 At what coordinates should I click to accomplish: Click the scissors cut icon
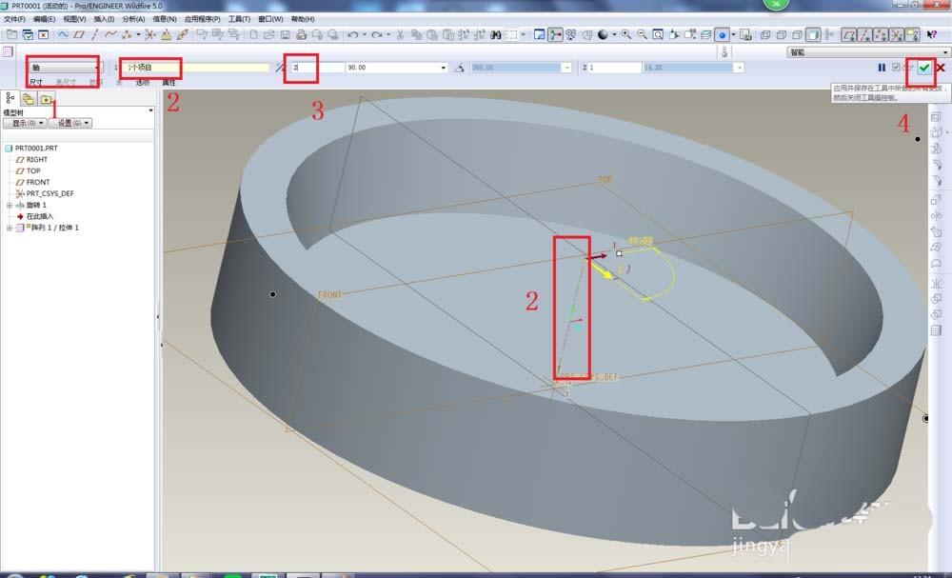tap(401, 35)
